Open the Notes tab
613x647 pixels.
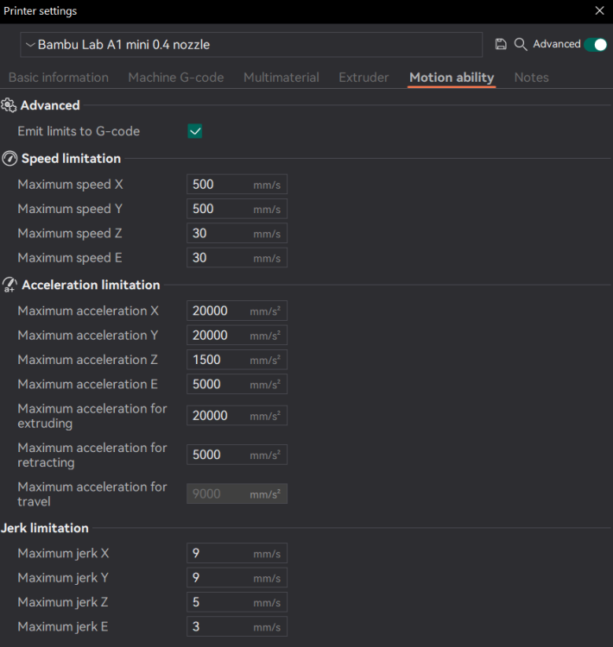click(531, 78)
